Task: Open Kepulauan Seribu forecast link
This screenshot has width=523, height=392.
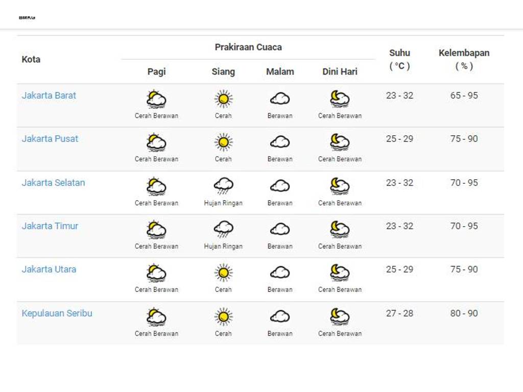Action: (x=57, y=313)
